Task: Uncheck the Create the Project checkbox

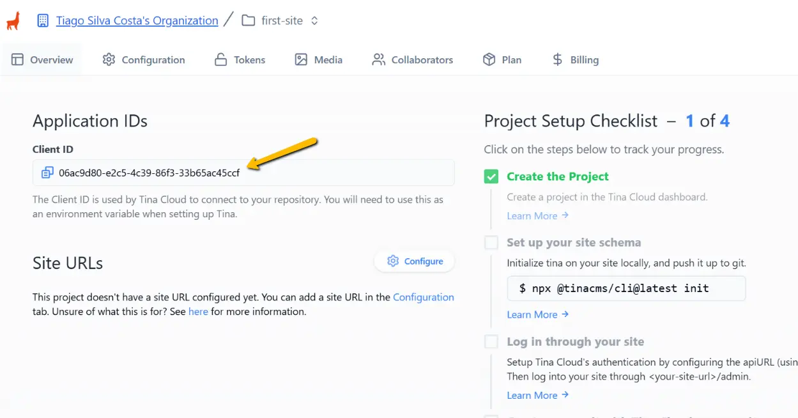Action: click(x=491, y=176)
